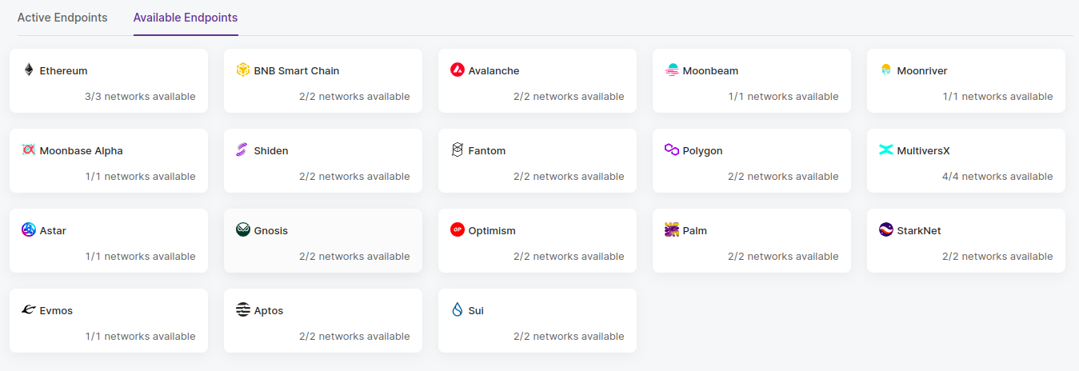Click the BNB Smart Chain logo icon

[x=243, y=70]
